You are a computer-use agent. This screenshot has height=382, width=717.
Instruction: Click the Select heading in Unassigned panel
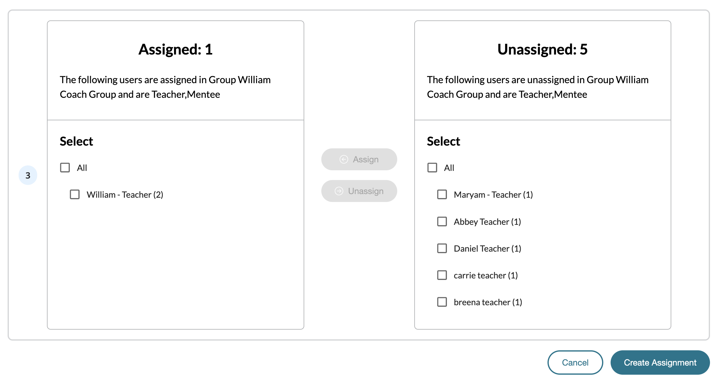(x=443, y=141)
